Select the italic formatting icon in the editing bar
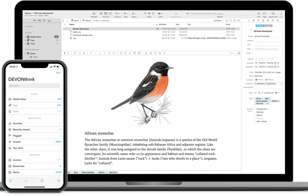 [x=96, y=53]
